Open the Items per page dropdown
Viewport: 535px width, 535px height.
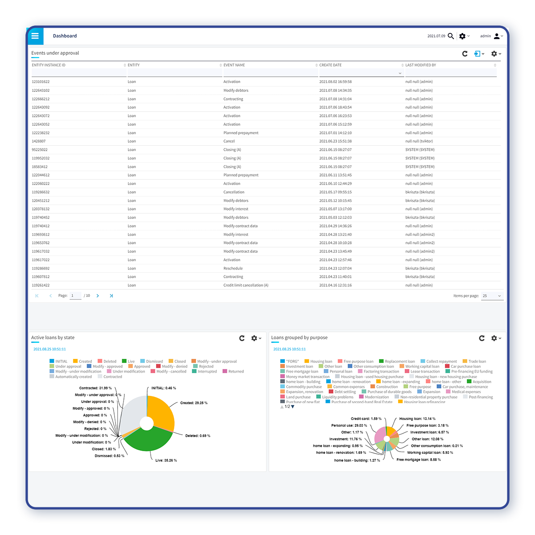492,296
